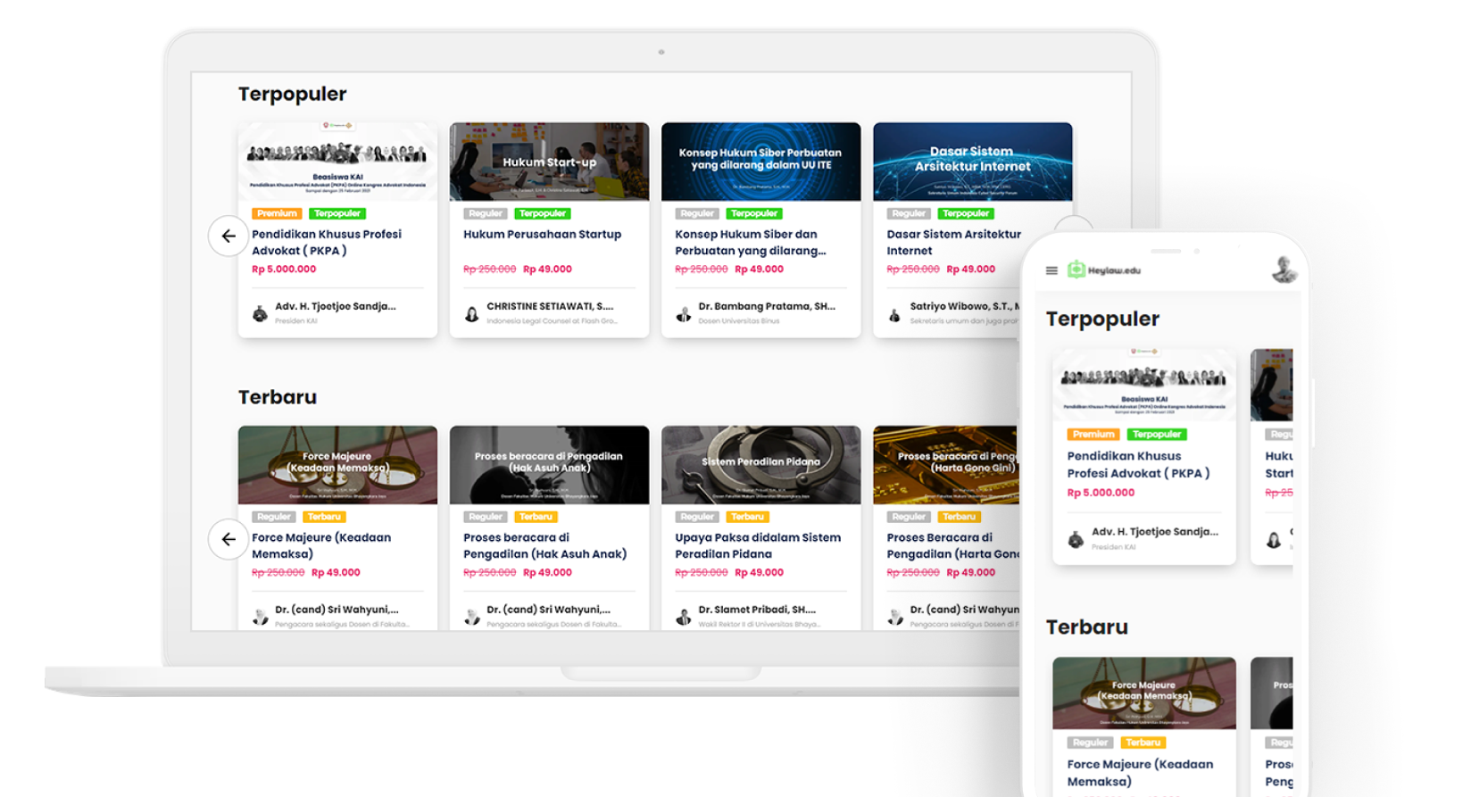Click the Terpopuler badge on the Hukum Perusahaan Startup card

coord(542,213)
